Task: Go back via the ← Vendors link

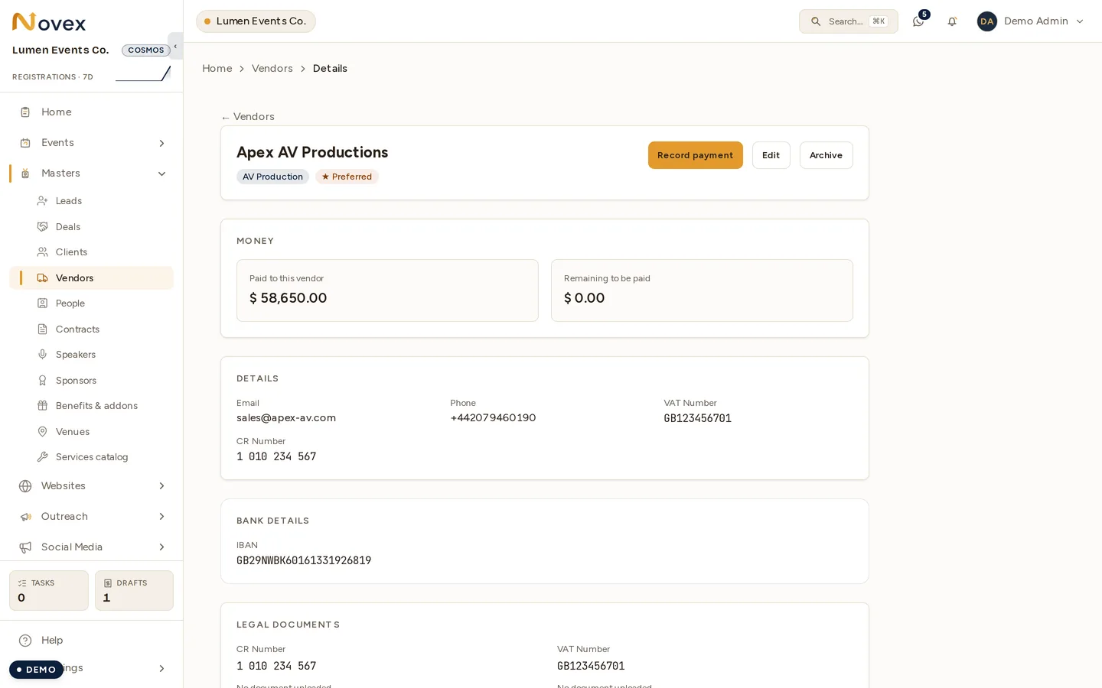Action: 248,117
